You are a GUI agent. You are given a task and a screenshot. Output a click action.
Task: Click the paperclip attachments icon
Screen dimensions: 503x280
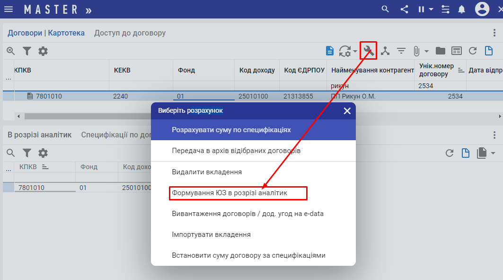pyautogui.click(x=416, y=51)
